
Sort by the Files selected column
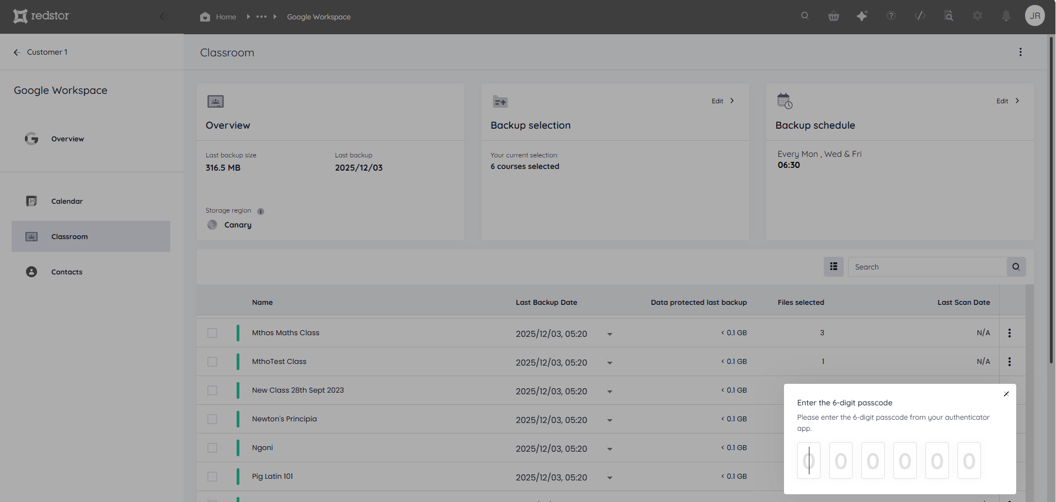pos(801,302)
